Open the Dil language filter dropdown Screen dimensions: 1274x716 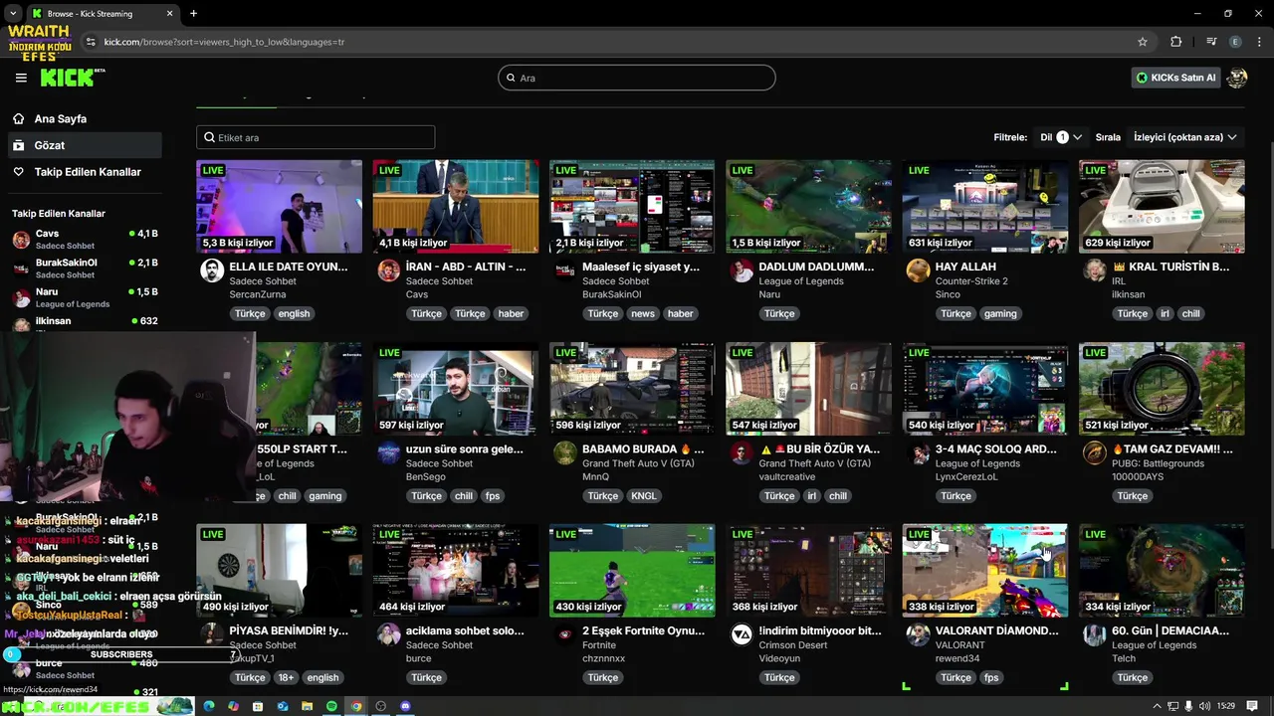[x=1061, y=137]
